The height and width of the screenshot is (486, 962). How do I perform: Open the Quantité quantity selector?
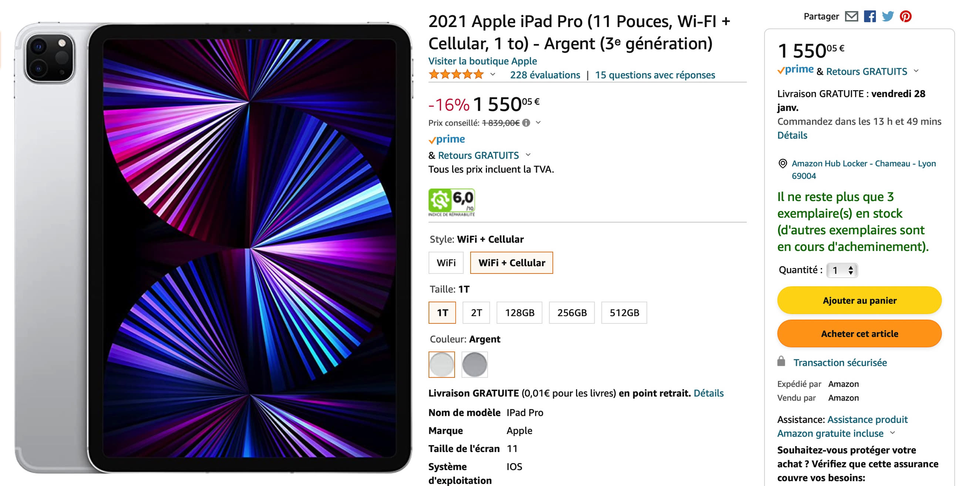click(x=842, y=270)
